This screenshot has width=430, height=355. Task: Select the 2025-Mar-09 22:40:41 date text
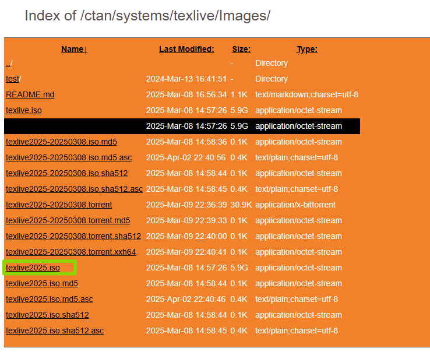[x=186, y=252]
